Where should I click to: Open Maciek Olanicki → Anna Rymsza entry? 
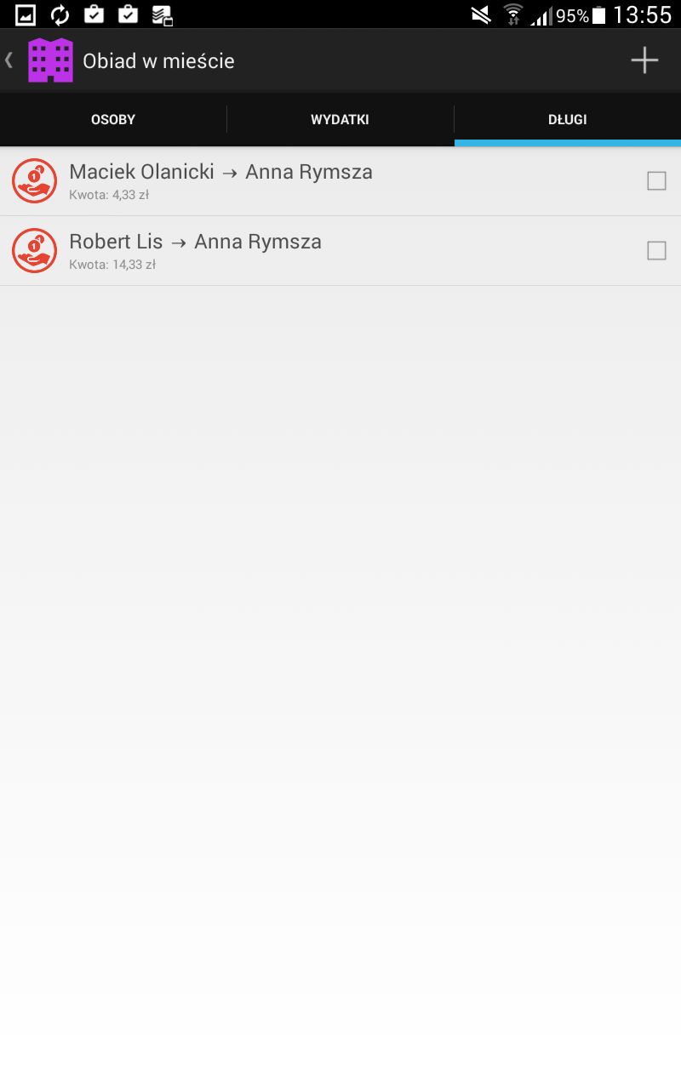340,181
